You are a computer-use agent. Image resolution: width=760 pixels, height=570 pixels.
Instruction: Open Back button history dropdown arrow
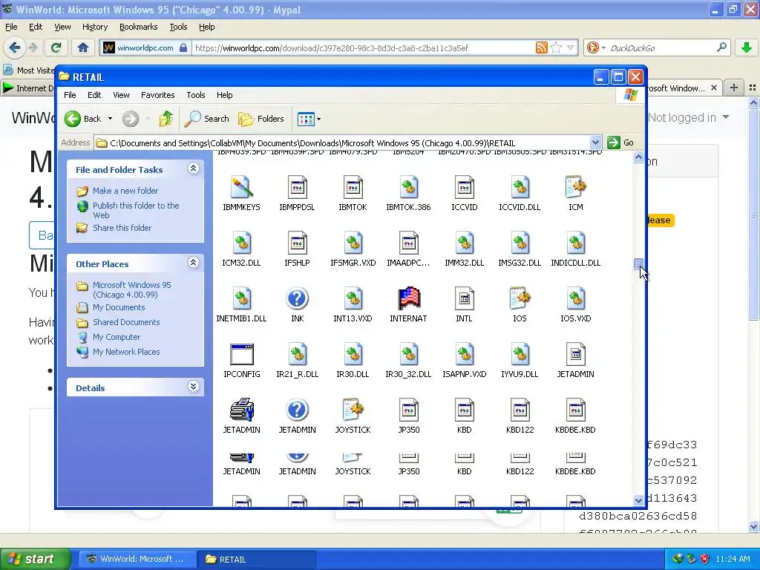coord(110,119)
